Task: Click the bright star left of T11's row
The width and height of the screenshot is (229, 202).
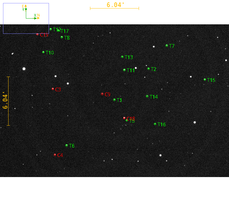Action: (24, 69)
